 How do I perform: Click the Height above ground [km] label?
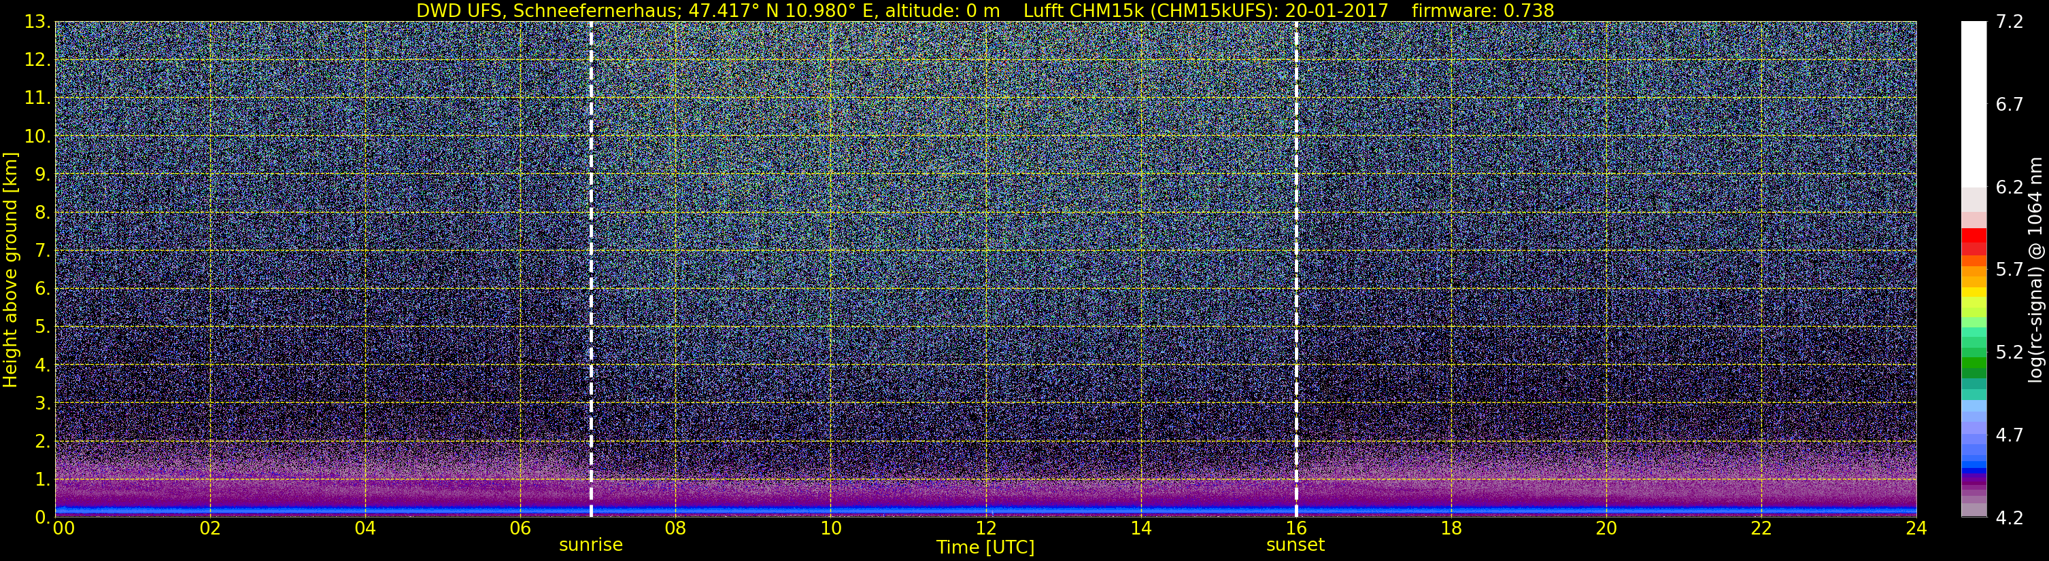(10, 270)
